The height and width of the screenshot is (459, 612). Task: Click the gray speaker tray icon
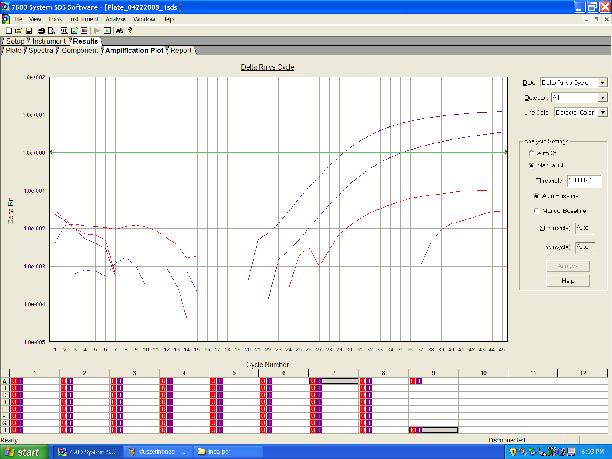pos(523,452)
